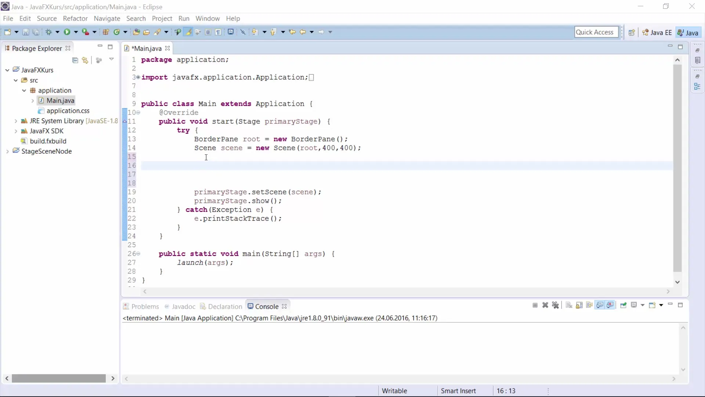Viewport: 705px width, 397px height.
Task: Switch to the Problems tab
Action: pos(141,306)
